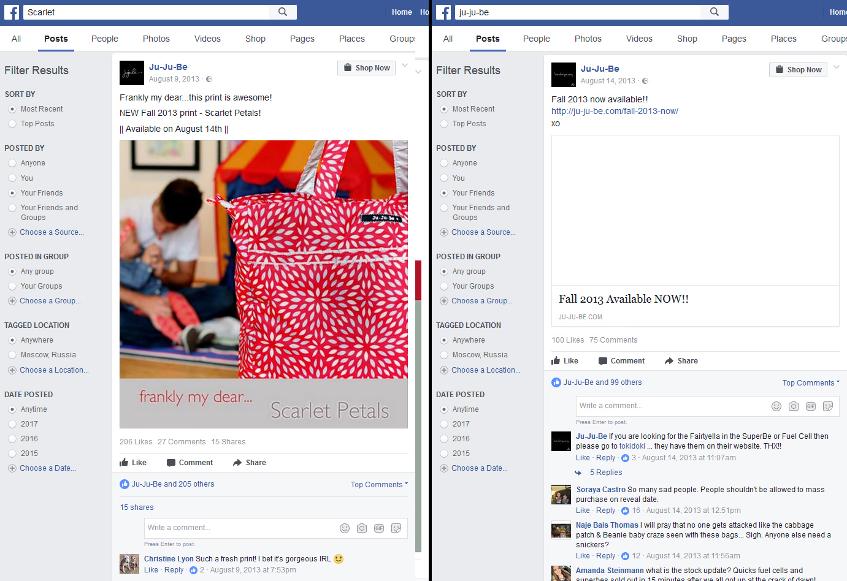The width and height of the screenshot is (847, 581).
Task: Click the 'Scarlet' search field
Action: [146, 12]
